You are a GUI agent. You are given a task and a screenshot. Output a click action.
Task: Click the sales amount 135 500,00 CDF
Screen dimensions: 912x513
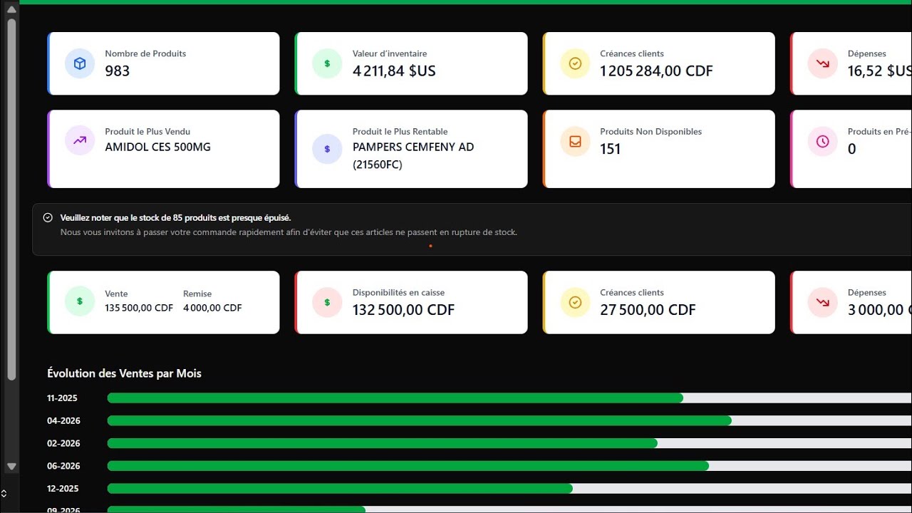(x=139, y=308)
